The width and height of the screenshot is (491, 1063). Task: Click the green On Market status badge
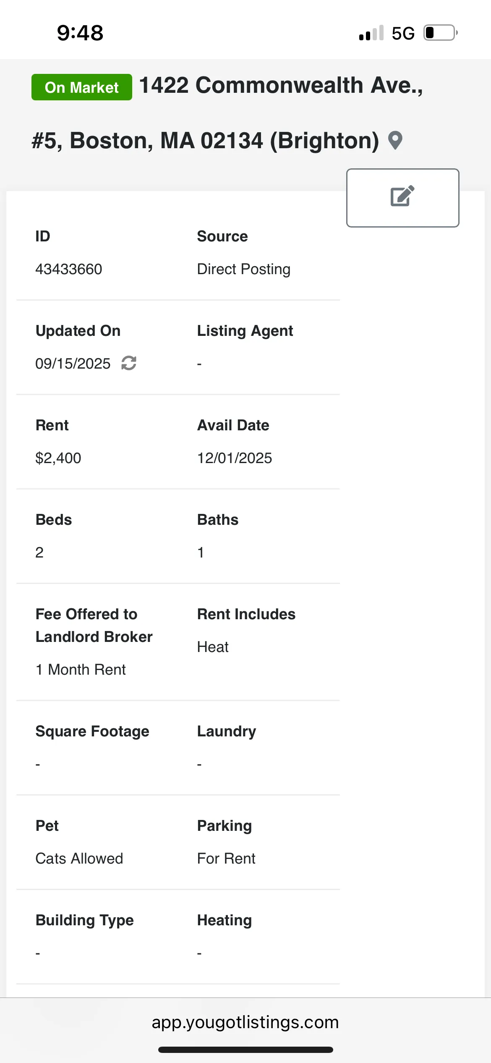click(82, 87)
